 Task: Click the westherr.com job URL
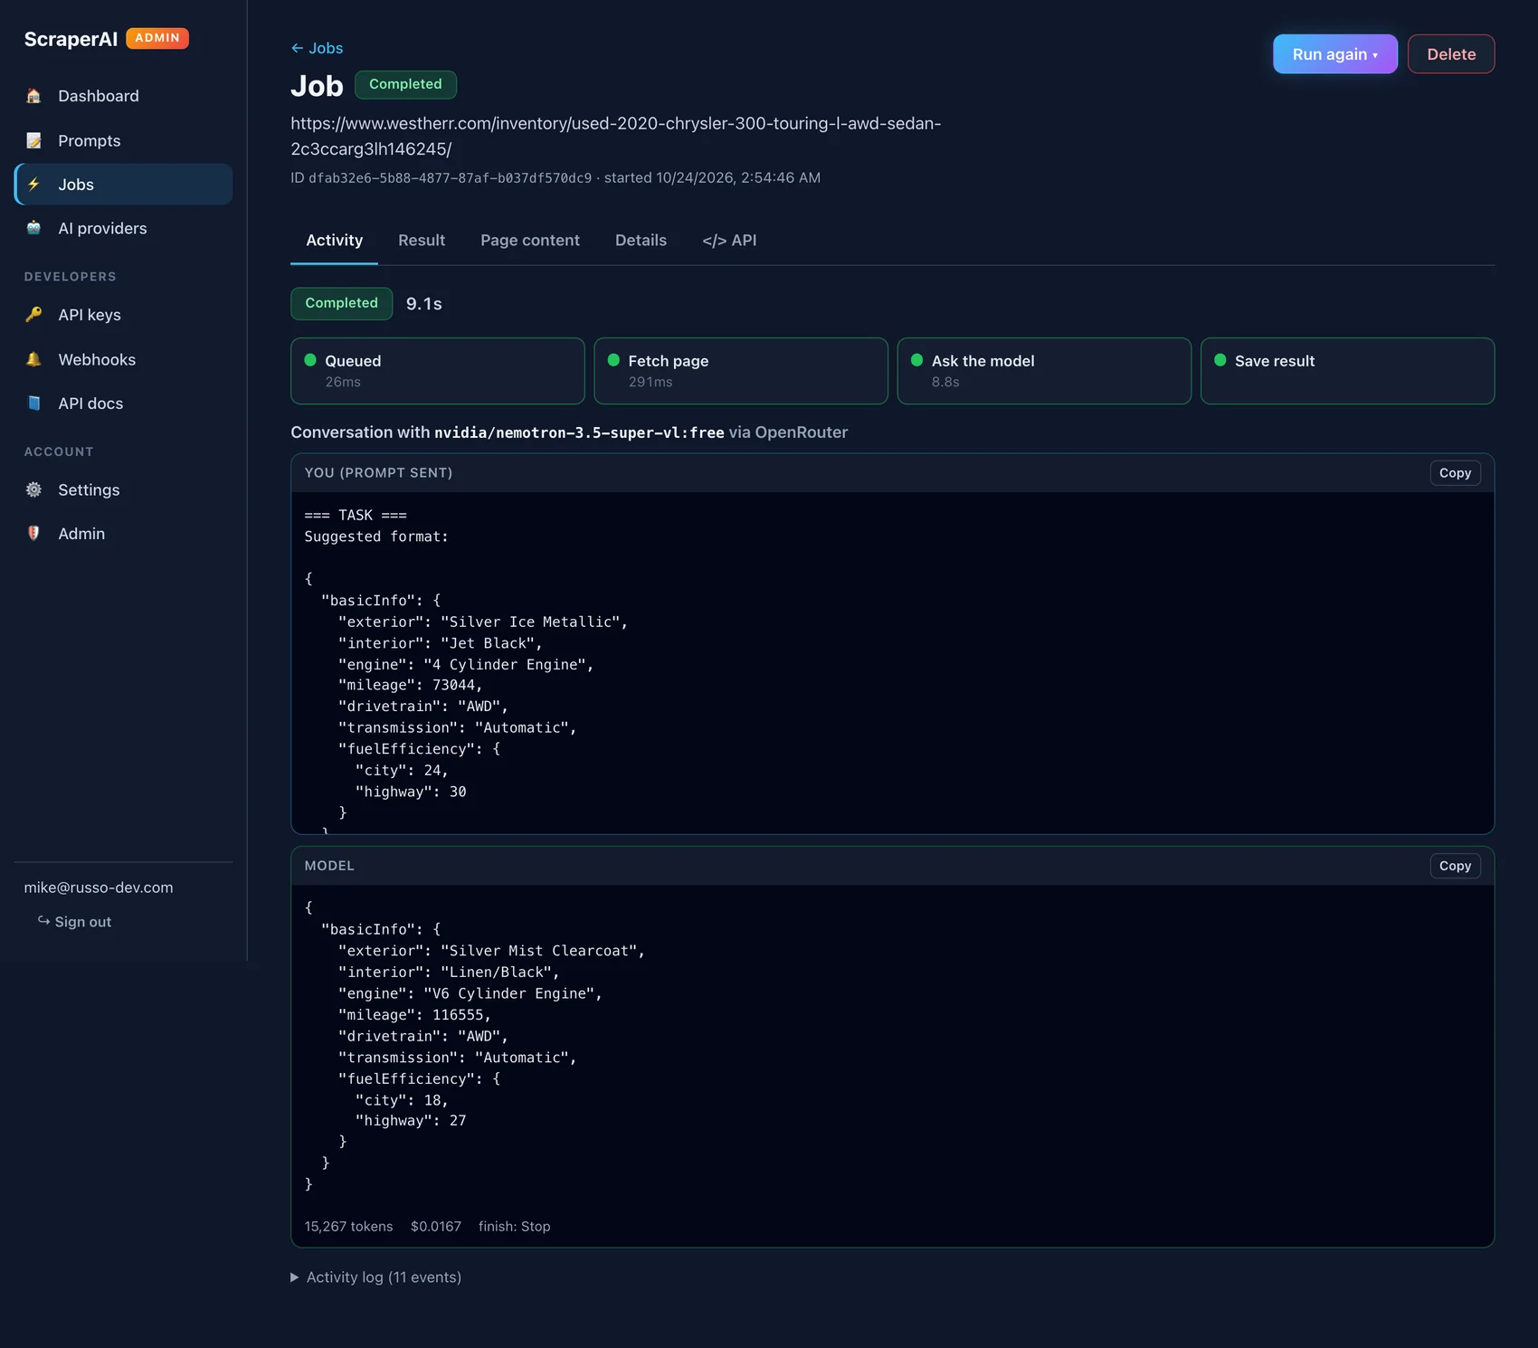615,136
